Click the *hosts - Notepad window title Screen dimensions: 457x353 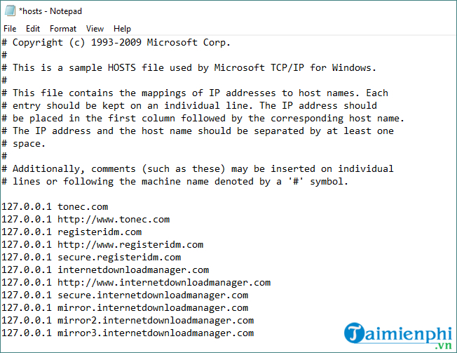pyautogui.click(x=50, y=11)
